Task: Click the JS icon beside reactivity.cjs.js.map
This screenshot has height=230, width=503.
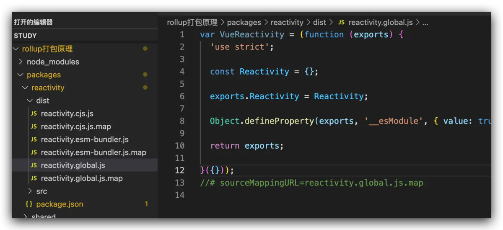Action: [34, 127]
